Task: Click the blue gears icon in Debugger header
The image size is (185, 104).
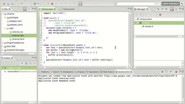Action: point(158,9)
